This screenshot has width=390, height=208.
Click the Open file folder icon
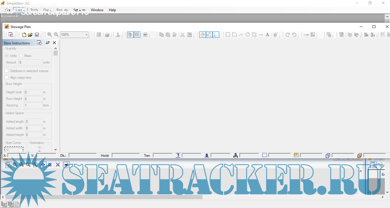point(30,35)
